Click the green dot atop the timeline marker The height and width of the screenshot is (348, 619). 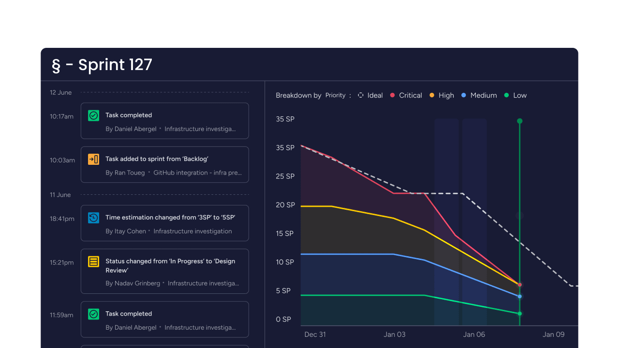tap(519, 121)
